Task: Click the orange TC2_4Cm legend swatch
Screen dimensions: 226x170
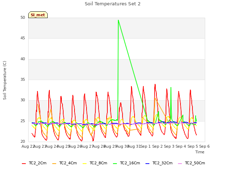Action: (x=54, y=164)
